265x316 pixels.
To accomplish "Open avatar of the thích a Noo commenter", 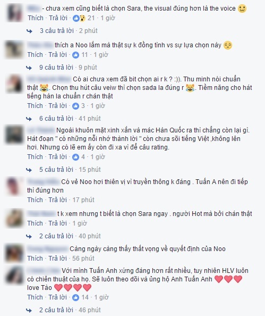I will 14,49.
